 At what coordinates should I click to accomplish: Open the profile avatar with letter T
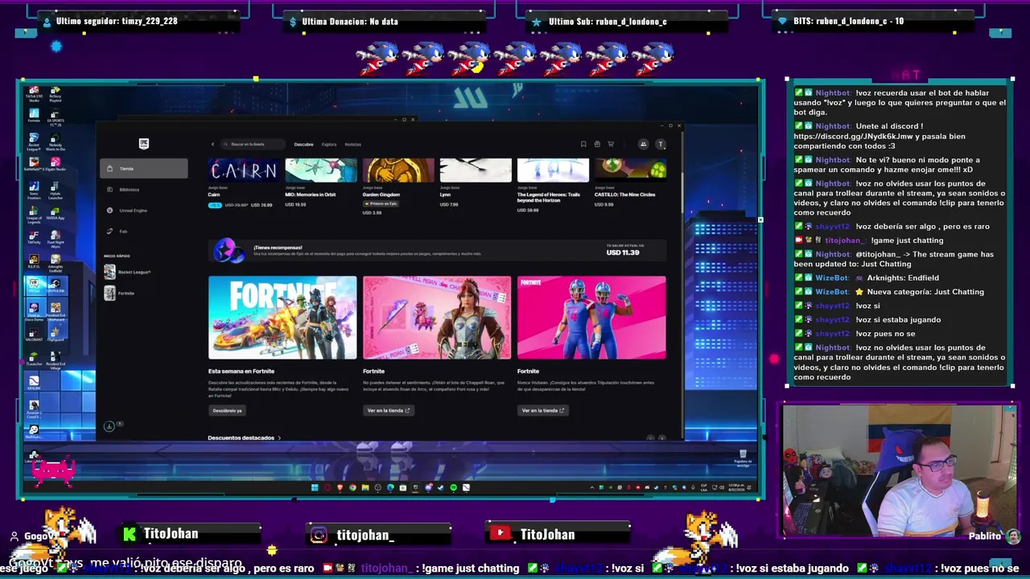[x=661, y=144]
